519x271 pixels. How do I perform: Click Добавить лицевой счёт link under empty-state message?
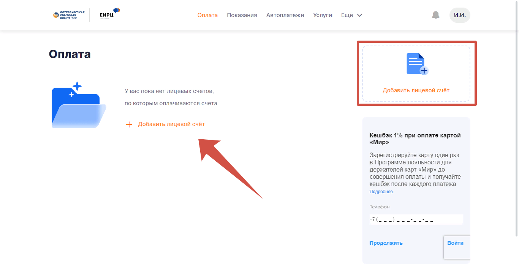pyautogui.click(x=171, y=124)
